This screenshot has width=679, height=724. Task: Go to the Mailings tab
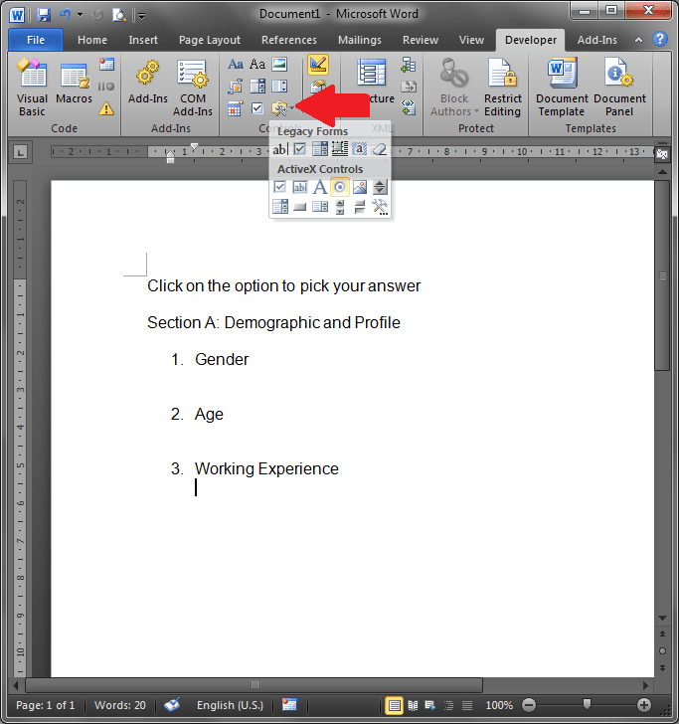[x=360, y=40]
